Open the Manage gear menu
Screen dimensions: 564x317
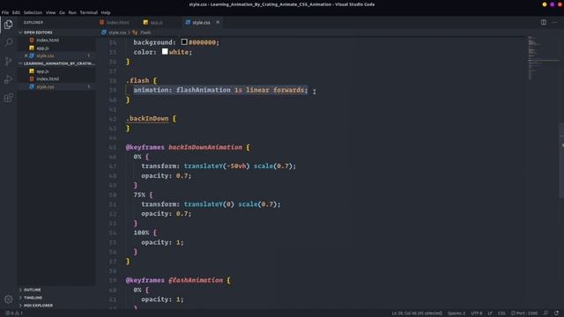click(8, 299)
